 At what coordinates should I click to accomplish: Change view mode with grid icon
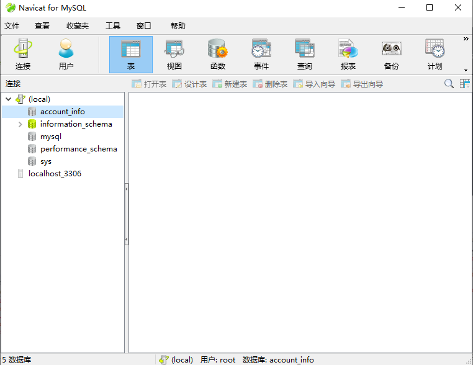point(465,84)
